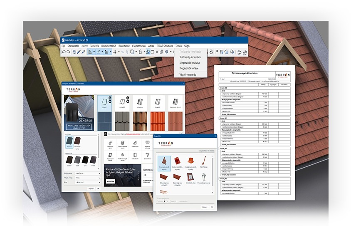Open dropdown arrow beside grid snap icon
The height and width of the screenshot is (233, 356).
click(x=119, y=52)
